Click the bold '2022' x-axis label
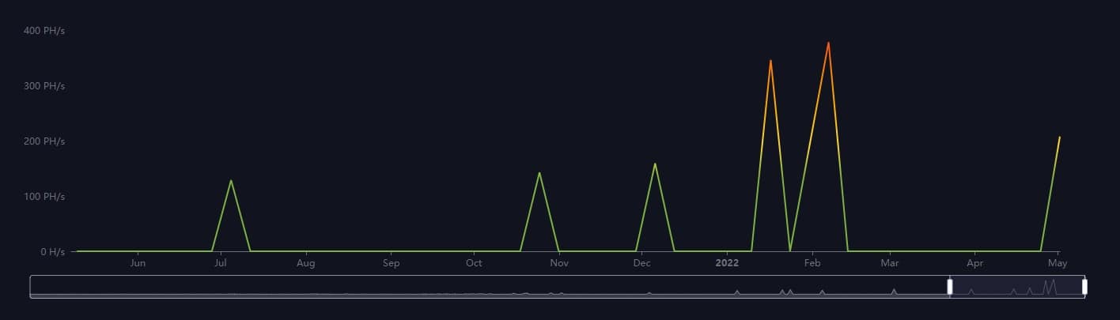Viewport: 1120px width, 320px height. 727,263
